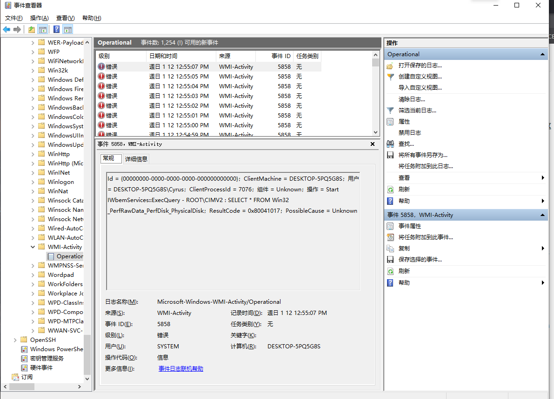Collapse the Operational actions section
This screenshot has height=399, width=554.
(543, 54)
